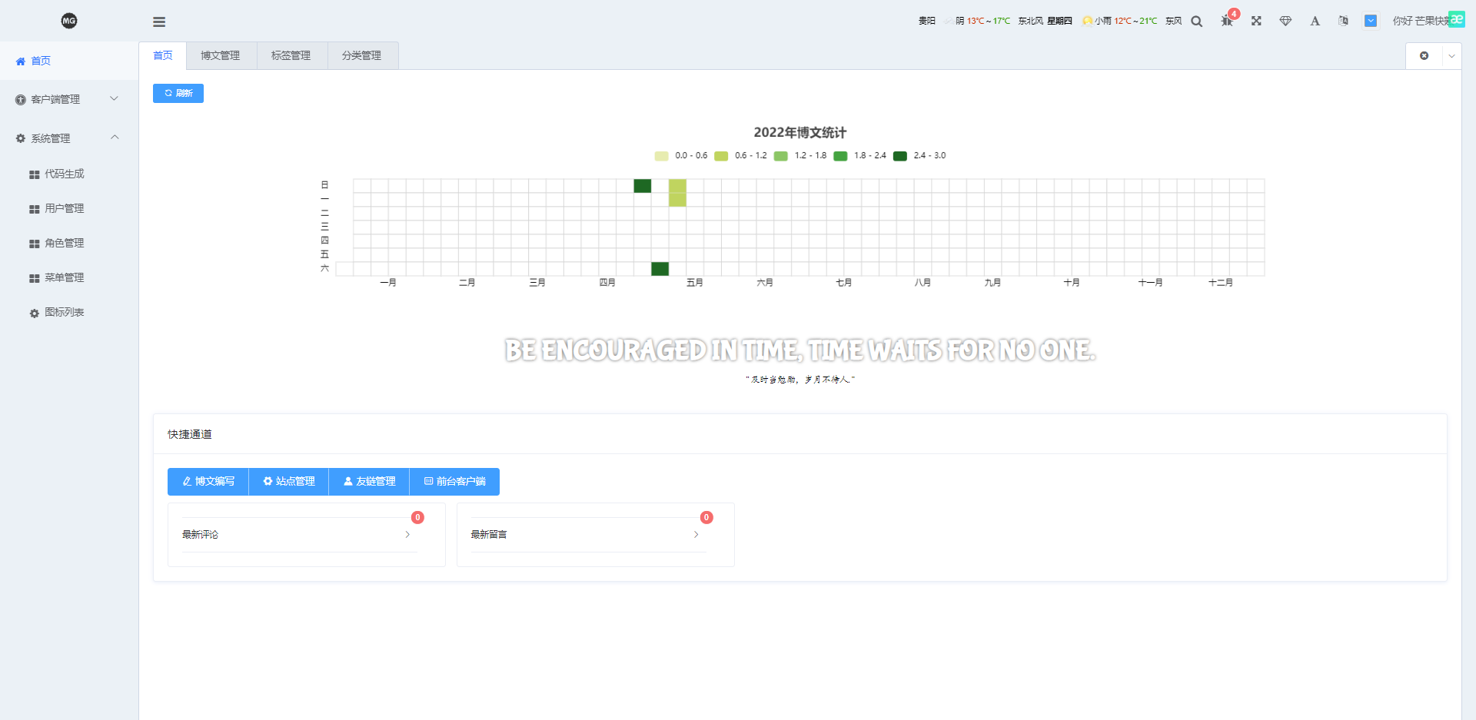Click the 最新留言 red count badge
Screen dimensions: 1476x720
706,518
